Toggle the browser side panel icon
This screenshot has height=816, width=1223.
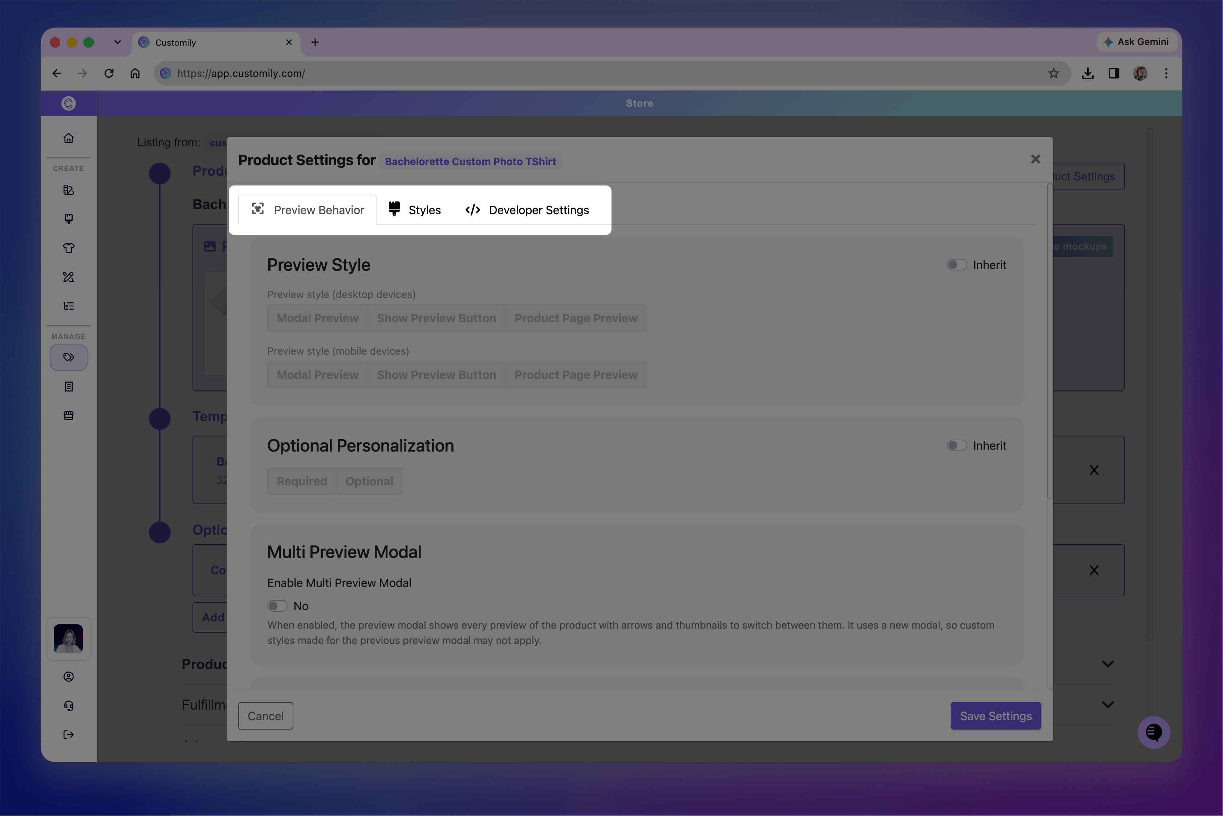point(1114,73)
